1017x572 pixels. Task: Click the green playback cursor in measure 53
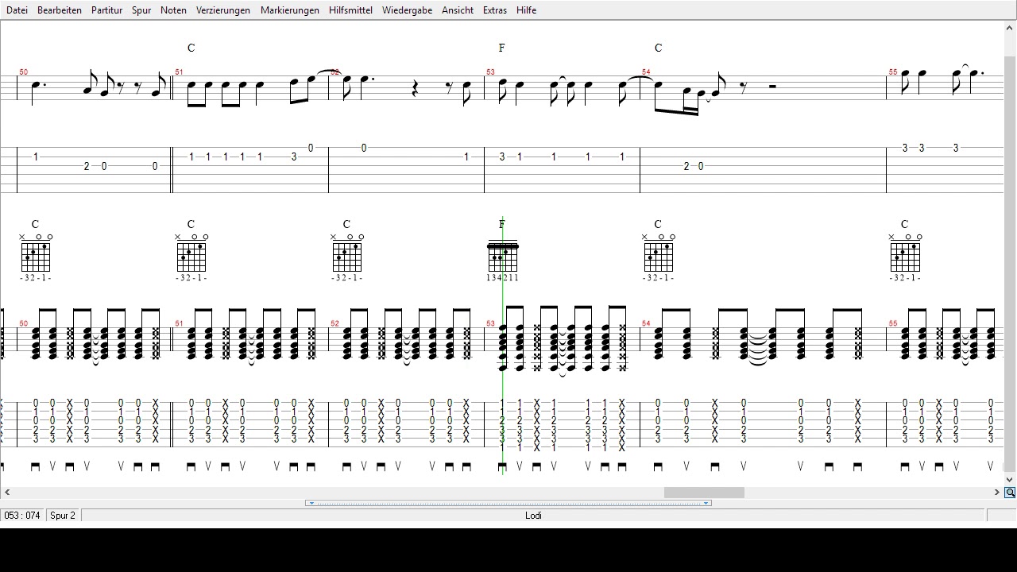(x=503, y=346)
